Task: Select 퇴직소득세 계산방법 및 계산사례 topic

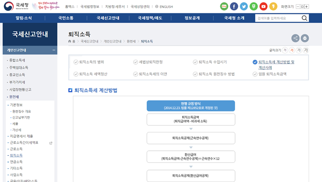Action: point(274,65)
